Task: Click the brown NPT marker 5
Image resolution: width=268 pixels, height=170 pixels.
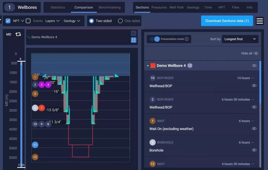Action: (x=35, y=93)
